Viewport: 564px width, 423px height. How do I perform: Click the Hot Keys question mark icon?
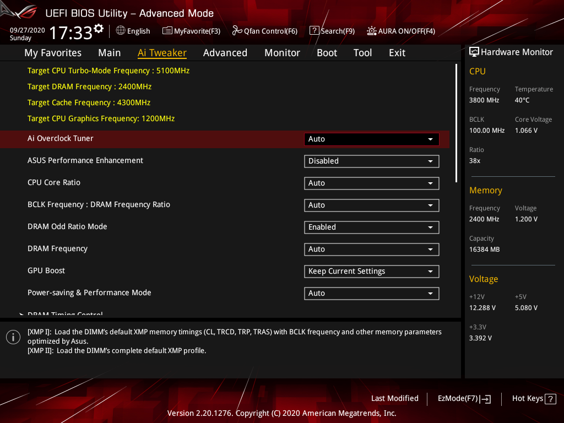(x=550, y=399)
